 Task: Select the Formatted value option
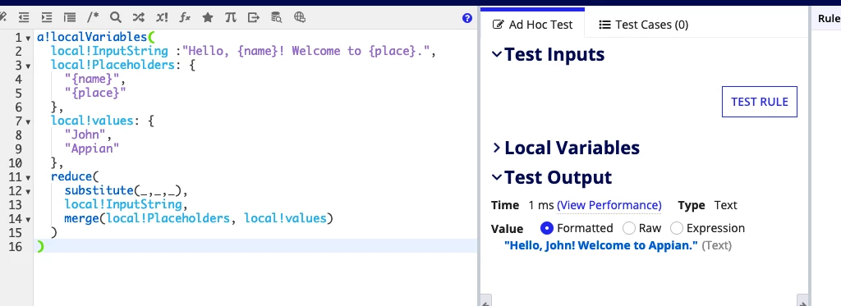point(546,228)
